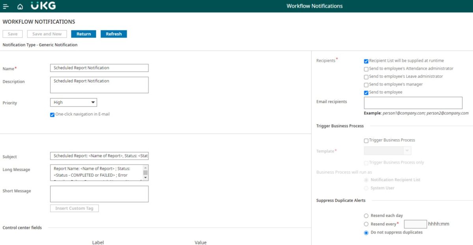Check Send to employee's Attendance administrator

coord(366,69)
